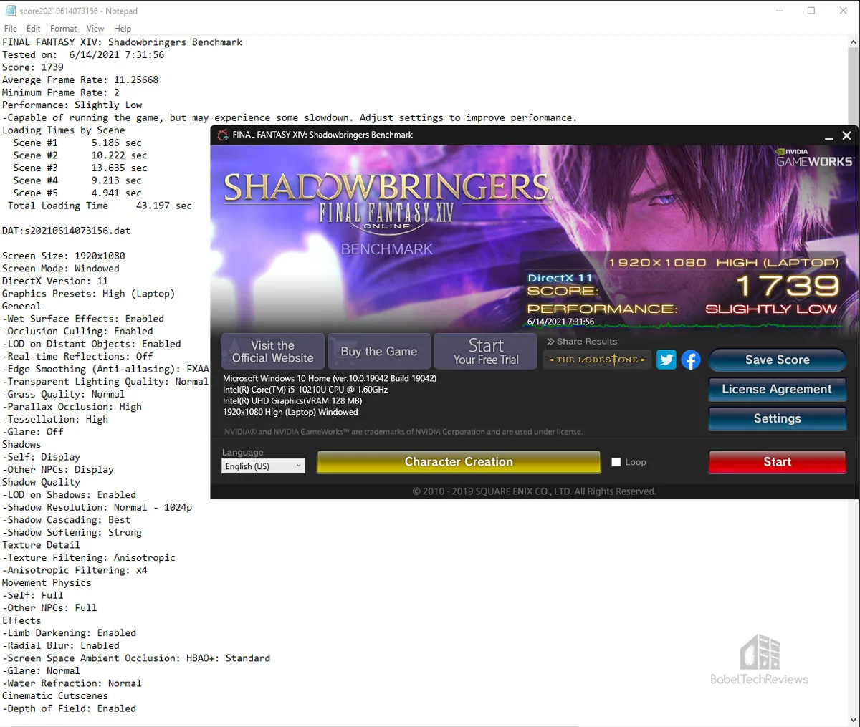Viewport: 860px width, 727px height.
Task: Click '-Limb Darkening: Enabled' line
Action: [x=70, y=633]
